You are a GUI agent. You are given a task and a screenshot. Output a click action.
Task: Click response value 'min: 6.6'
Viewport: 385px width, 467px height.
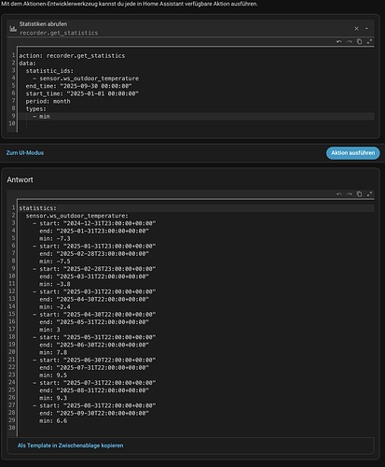point(53,420)
